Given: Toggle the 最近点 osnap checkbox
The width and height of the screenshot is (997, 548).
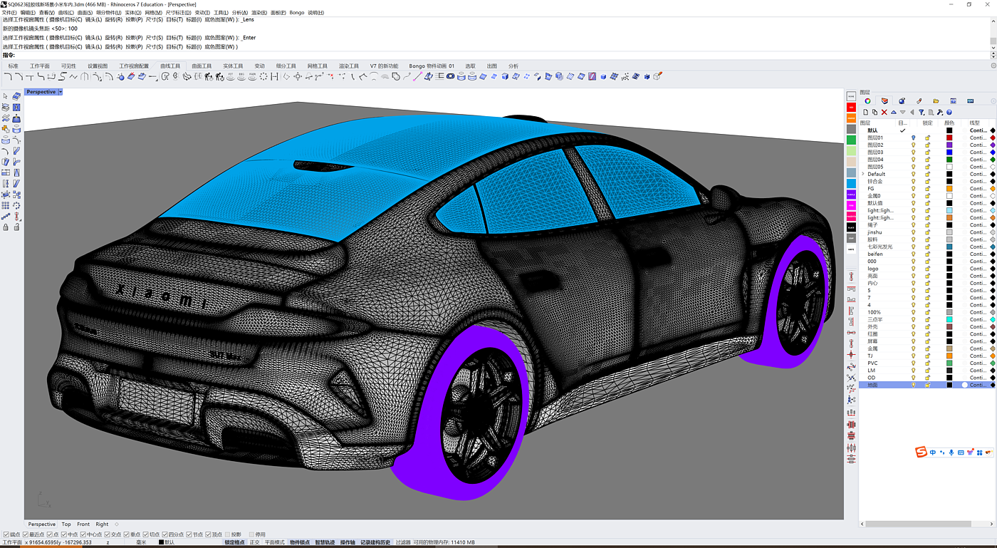Looking at the screenshot, I should click(27, 534).
